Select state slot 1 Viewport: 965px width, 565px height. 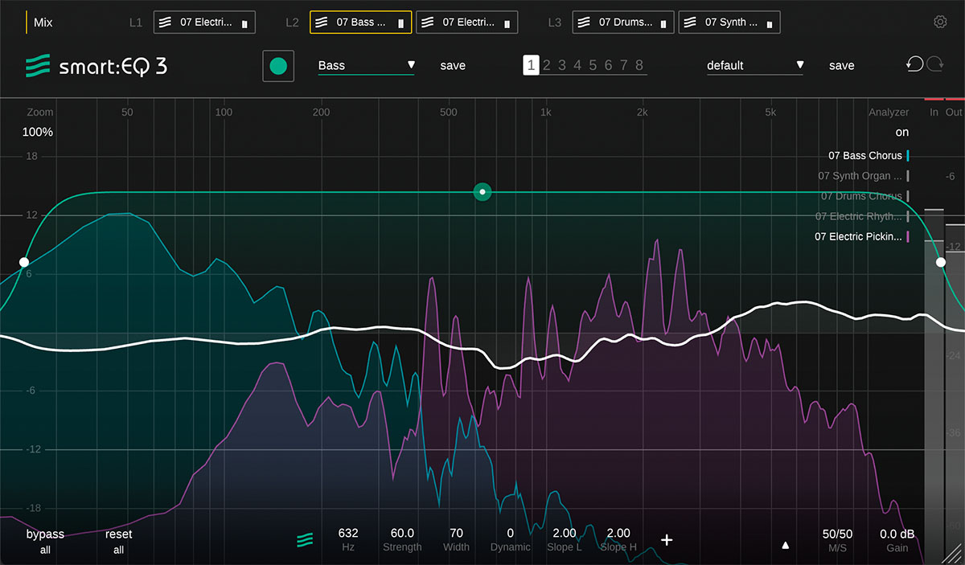coord(531,66)
